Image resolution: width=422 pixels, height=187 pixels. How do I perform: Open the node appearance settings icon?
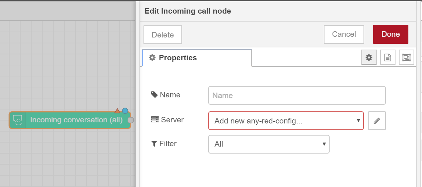pos(407,57)
